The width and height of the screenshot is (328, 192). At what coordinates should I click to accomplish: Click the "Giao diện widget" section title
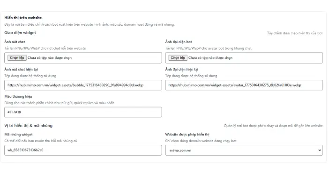pyautogui.click(x=20, y=33)
